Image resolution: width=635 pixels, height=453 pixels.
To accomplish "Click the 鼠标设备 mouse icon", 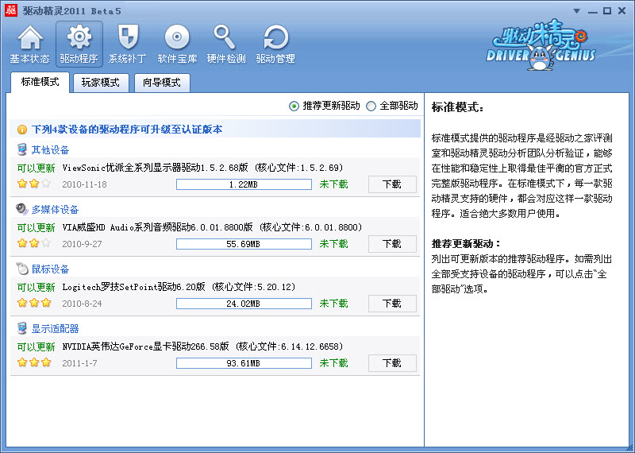I will click(x=22, y=269).
